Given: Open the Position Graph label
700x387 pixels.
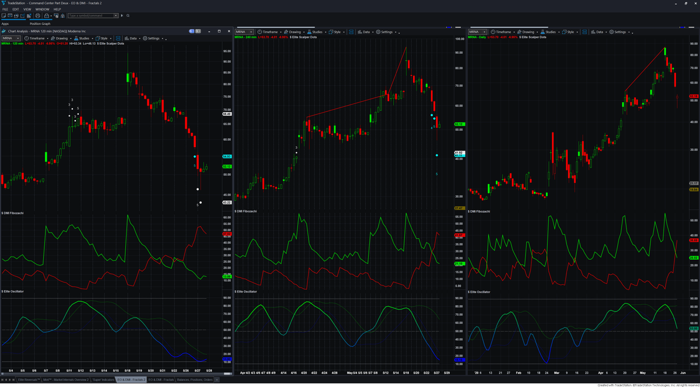Looking at the screenshot, I should [x=40, y=24].
